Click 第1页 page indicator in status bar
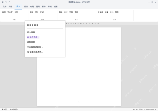Viewport: 158px width, 111px height. (4, 109)
